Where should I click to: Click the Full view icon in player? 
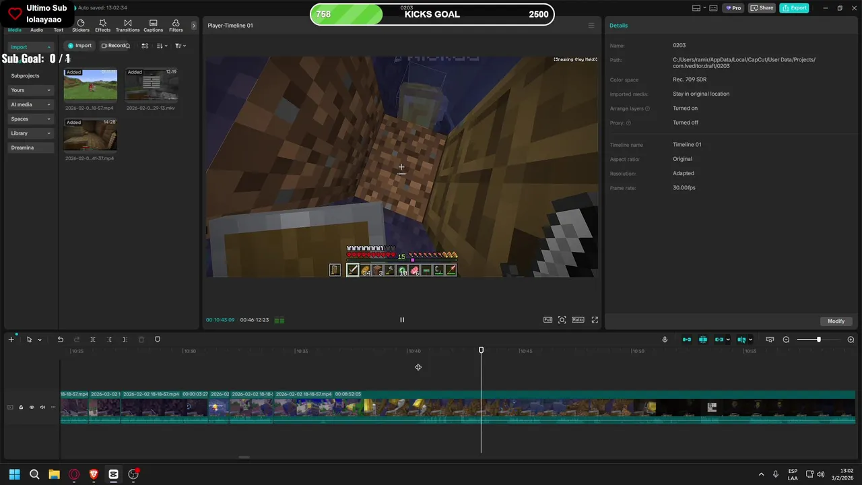[548, 320]
